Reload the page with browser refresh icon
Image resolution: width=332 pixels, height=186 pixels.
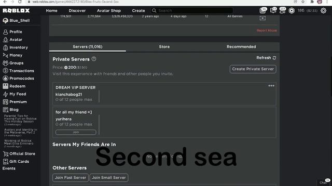point(20,2)
